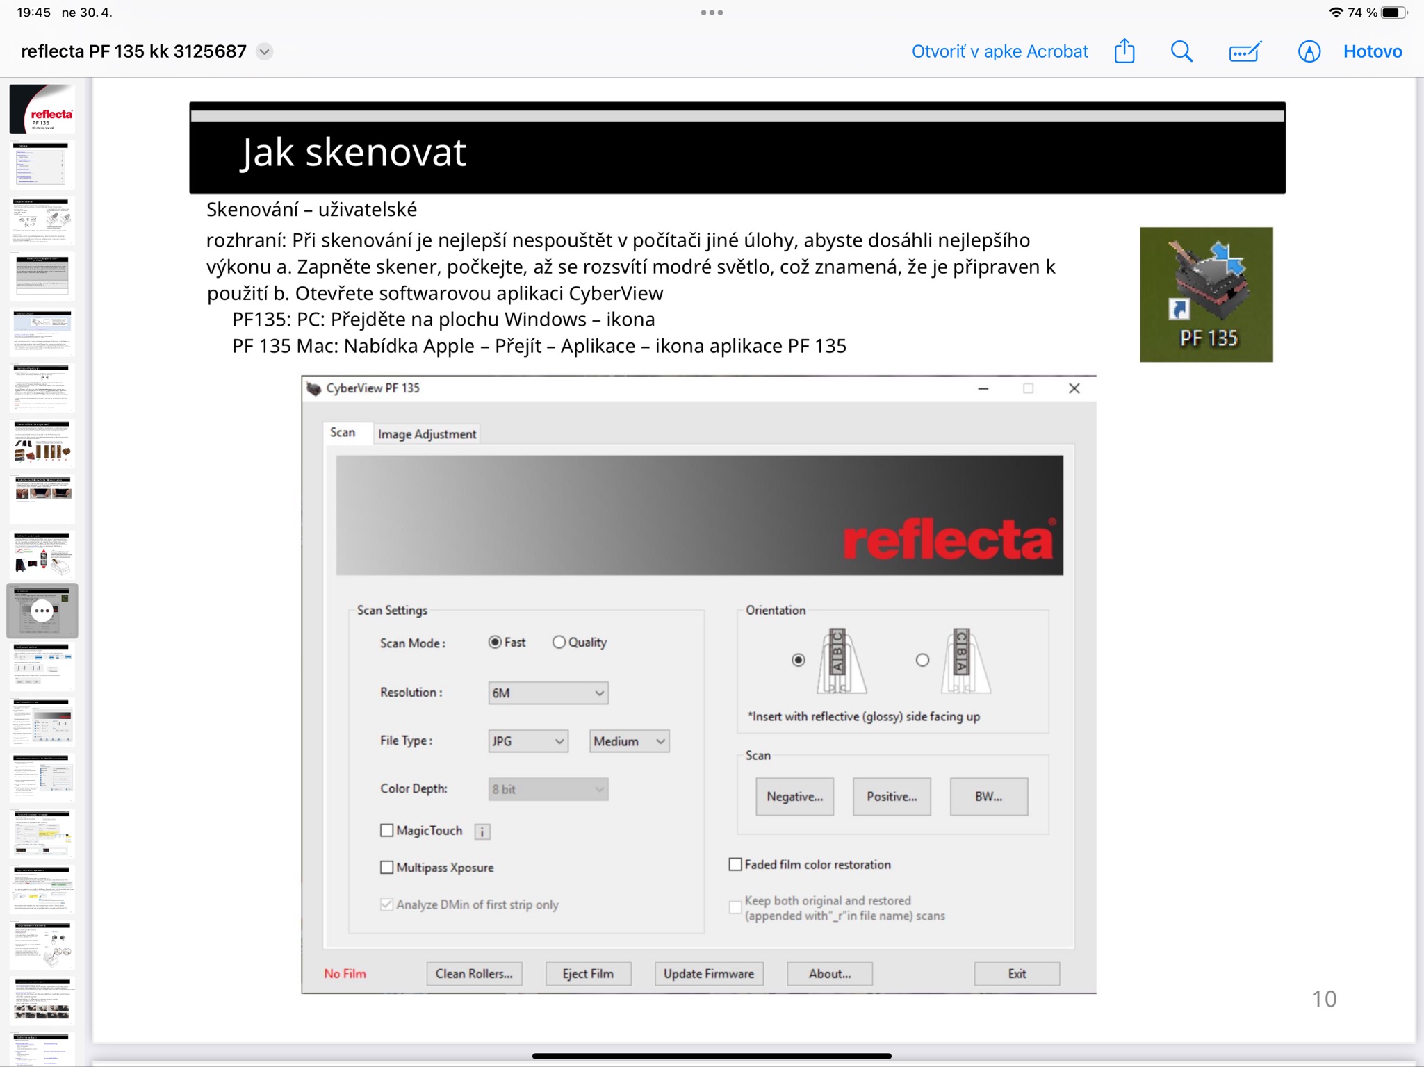Expand the Resolution 6M dropdown
1424x1067 pixels.
[548, 693]
